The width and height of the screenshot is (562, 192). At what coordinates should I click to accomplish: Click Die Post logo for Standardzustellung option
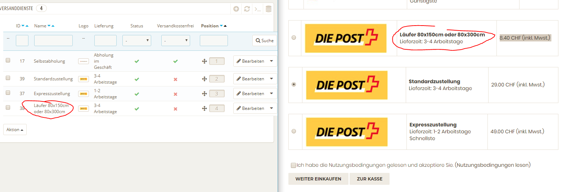[347, 85]
